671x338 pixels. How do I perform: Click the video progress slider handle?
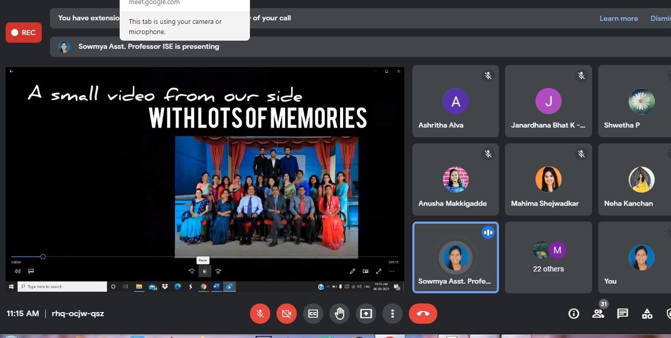[x=43, y=257]
